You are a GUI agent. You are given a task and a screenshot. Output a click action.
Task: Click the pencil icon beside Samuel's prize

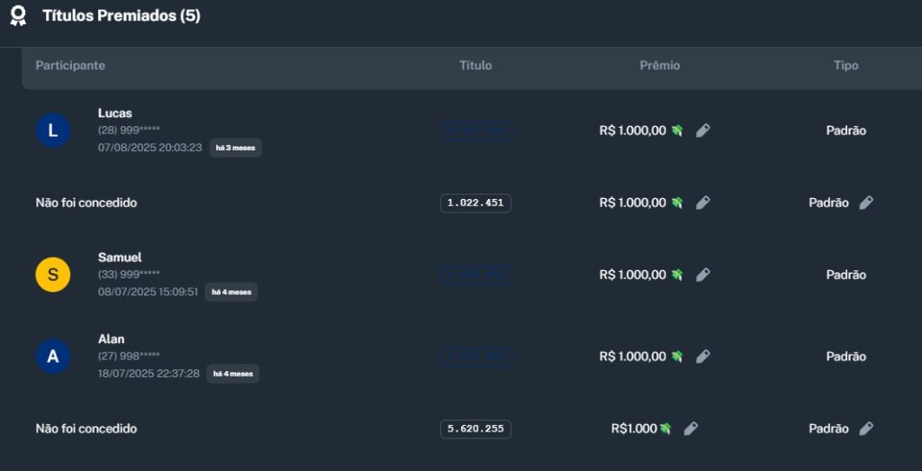click(703, 275)
